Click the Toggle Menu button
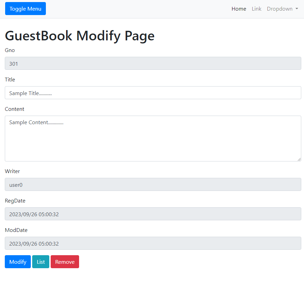 pyautogui.click(x=25, y=9)
